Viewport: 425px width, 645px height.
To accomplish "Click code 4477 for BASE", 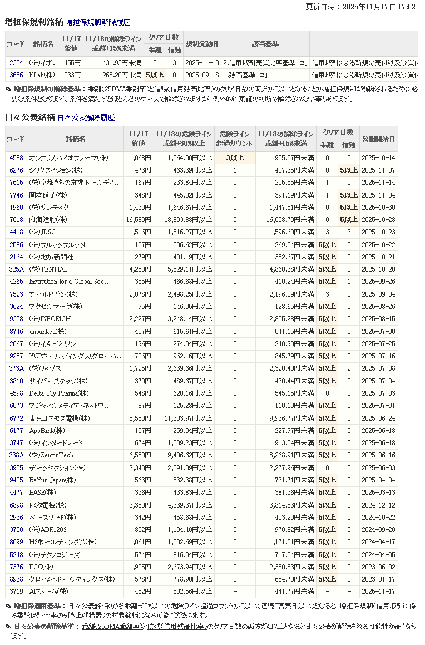I will pyautogui.click(x=16, y=493).
